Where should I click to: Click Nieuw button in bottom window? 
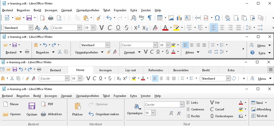pyautogui.click(x=11, y=104)
